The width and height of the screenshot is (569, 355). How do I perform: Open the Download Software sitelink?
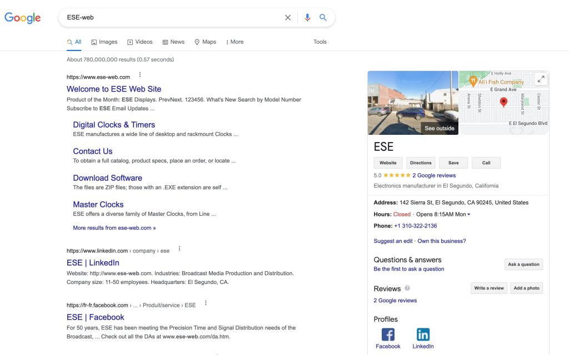[107, 178]
